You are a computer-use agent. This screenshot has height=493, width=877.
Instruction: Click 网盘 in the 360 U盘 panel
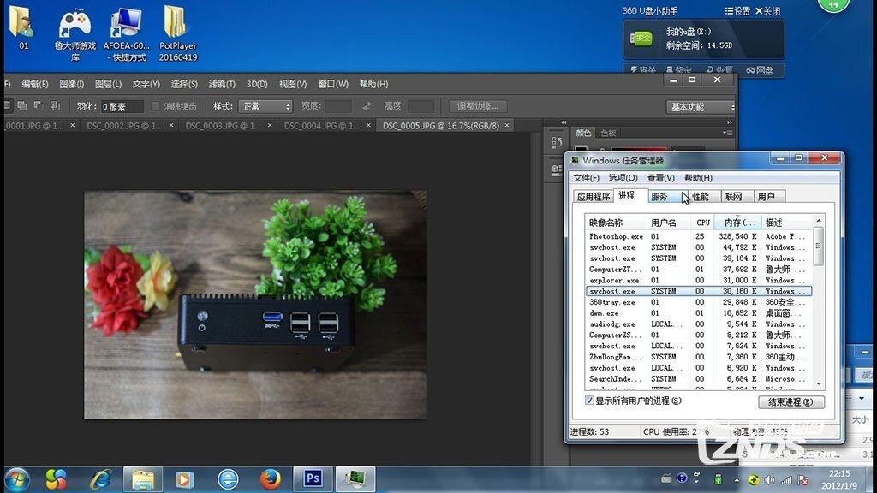tap(760, 70)
